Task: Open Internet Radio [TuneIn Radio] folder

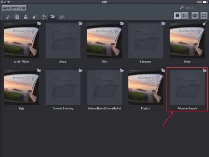Action: [104, 88]
